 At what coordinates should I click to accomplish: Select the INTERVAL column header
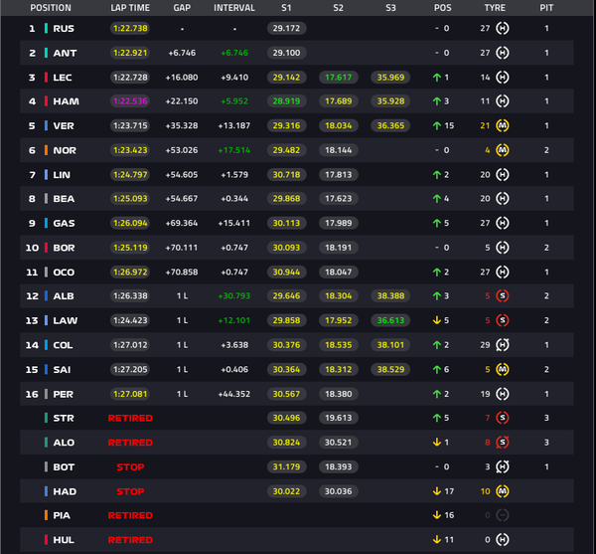coord(234,8)
